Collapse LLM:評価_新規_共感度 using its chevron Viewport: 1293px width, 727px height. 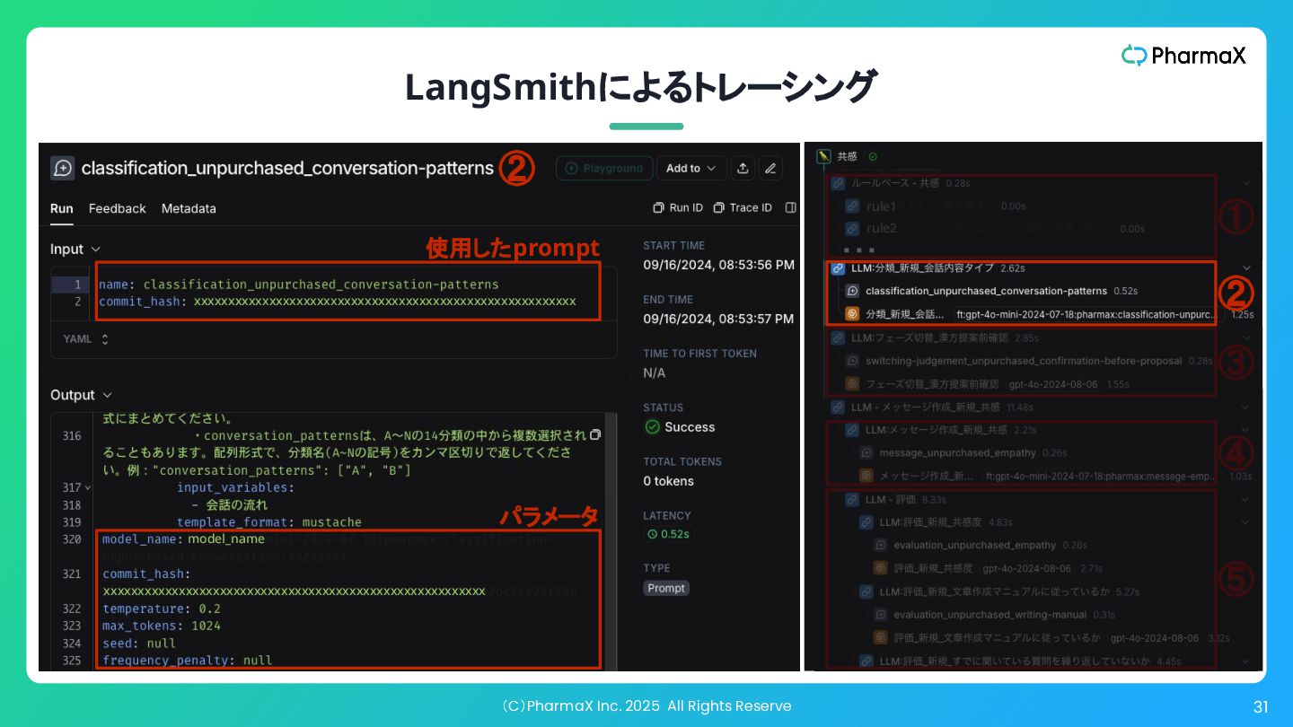[1245, 522]
